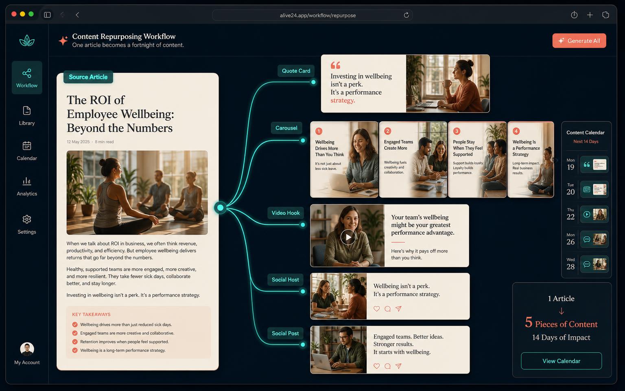Click the browser sidebar toggle icon
The height and width of the screenshot is (391, 625).
pos(47,15)
